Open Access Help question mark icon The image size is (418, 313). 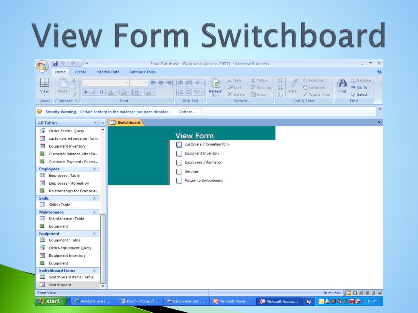(380, 71)
